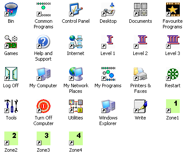This screenshot has width=185, height=156.
Task: Select the Zone3 green icon
Action: click(44, 138)
